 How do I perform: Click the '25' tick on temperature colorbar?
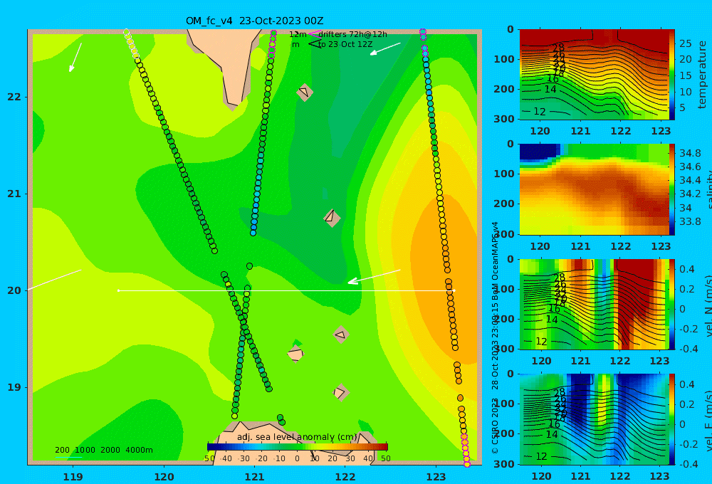[685, 43]
